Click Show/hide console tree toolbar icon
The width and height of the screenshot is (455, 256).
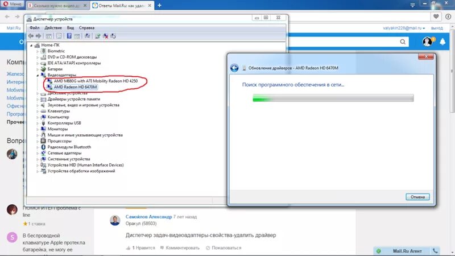pos(49,36)
